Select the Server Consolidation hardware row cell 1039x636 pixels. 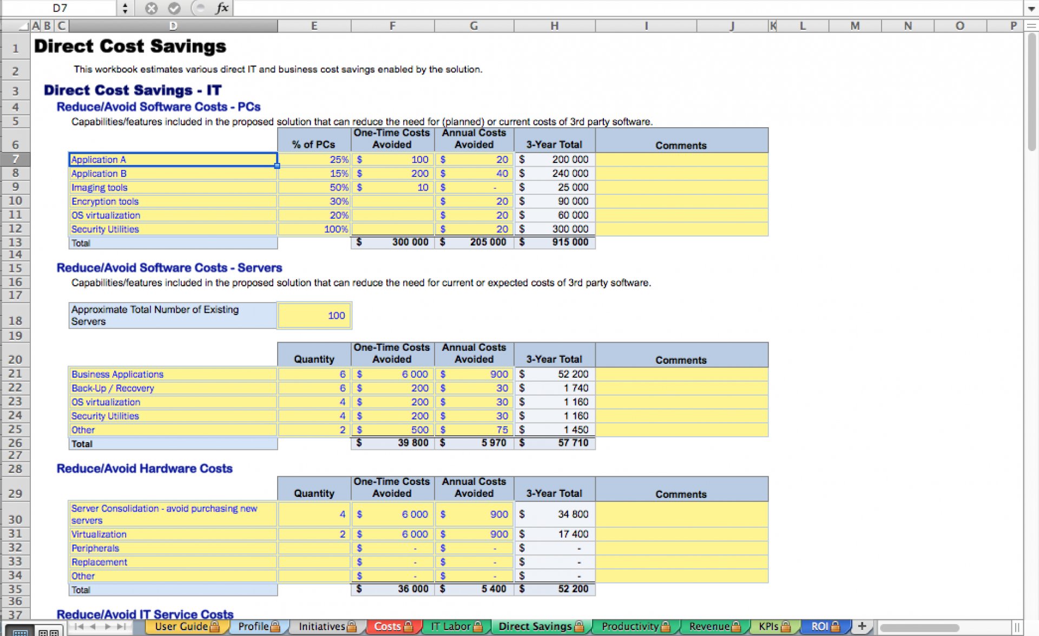[x=173, y=514]
